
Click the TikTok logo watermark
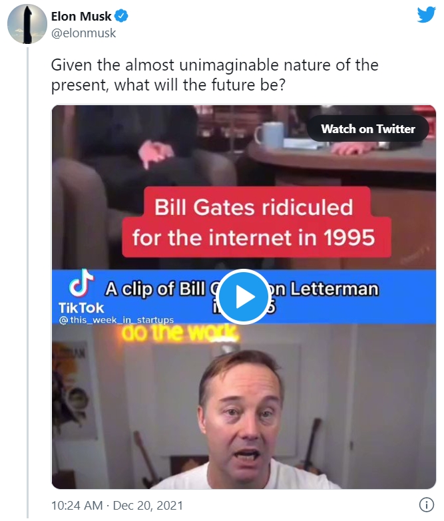81,282
